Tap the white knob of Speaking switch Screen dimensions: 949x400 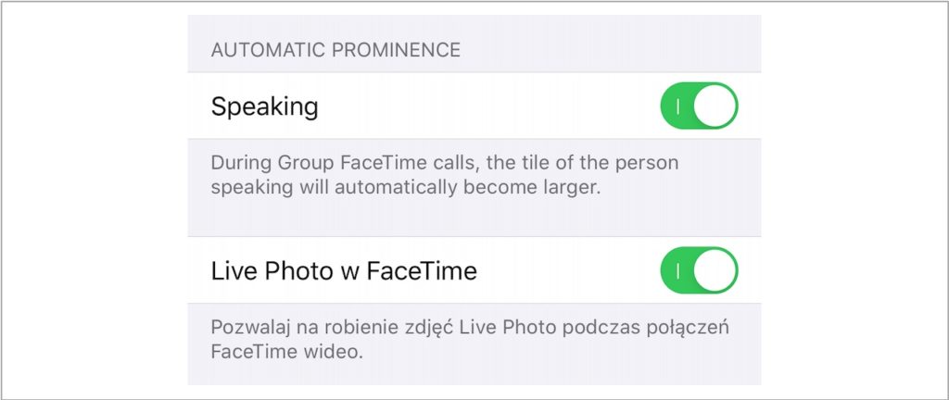[x=715, y=106]
